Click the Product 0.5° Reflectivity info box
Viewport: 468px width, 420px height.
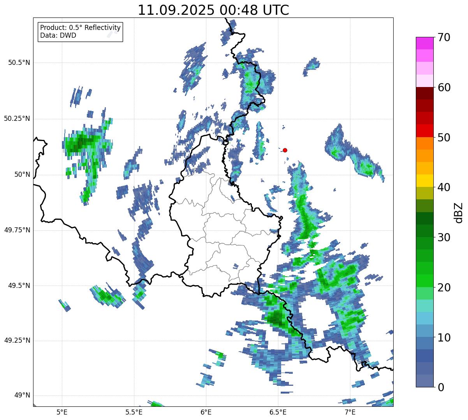click(x=81, y=31)
